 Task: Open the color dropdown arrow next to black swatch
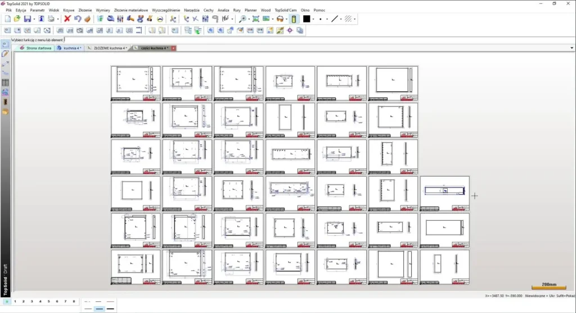click(314, 19)
